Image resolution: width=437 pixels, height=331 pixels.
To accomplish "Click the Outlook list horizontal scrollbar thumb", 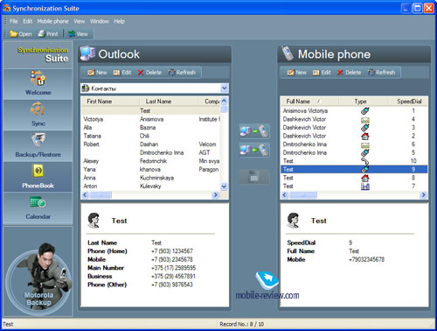I will click(x=101, y=194).
